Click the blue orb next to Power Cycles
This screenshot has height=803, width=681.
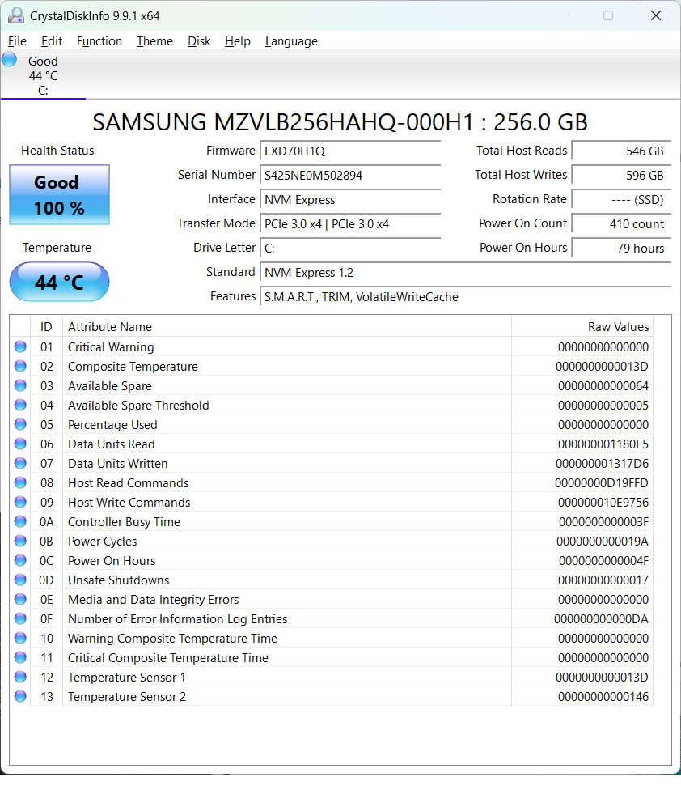click(x=20, y=541)
